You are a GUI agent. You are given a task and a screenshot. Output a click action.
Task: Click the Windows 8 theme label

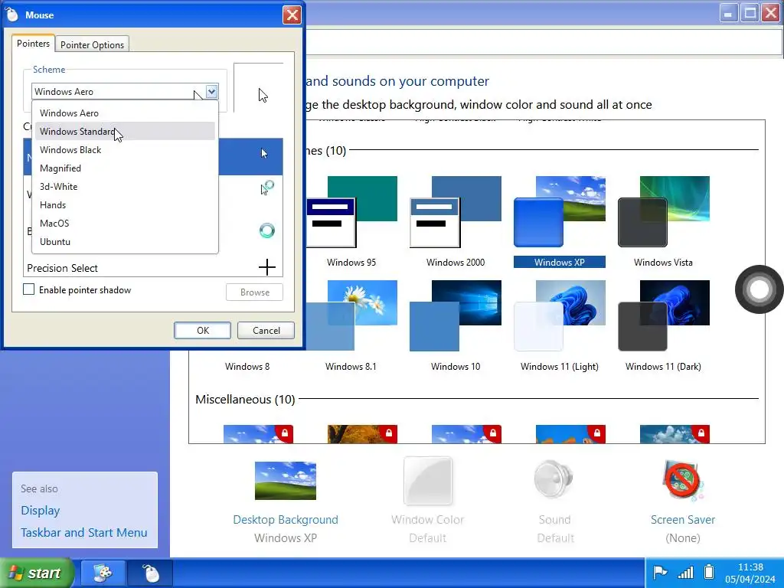(x=247, y=367)
